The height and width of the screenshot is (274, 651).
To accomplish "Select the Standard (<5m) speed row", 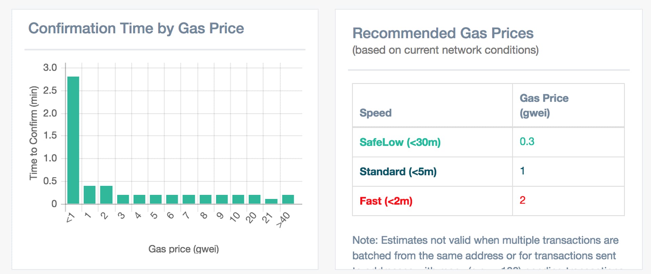I will pos(398,172).
